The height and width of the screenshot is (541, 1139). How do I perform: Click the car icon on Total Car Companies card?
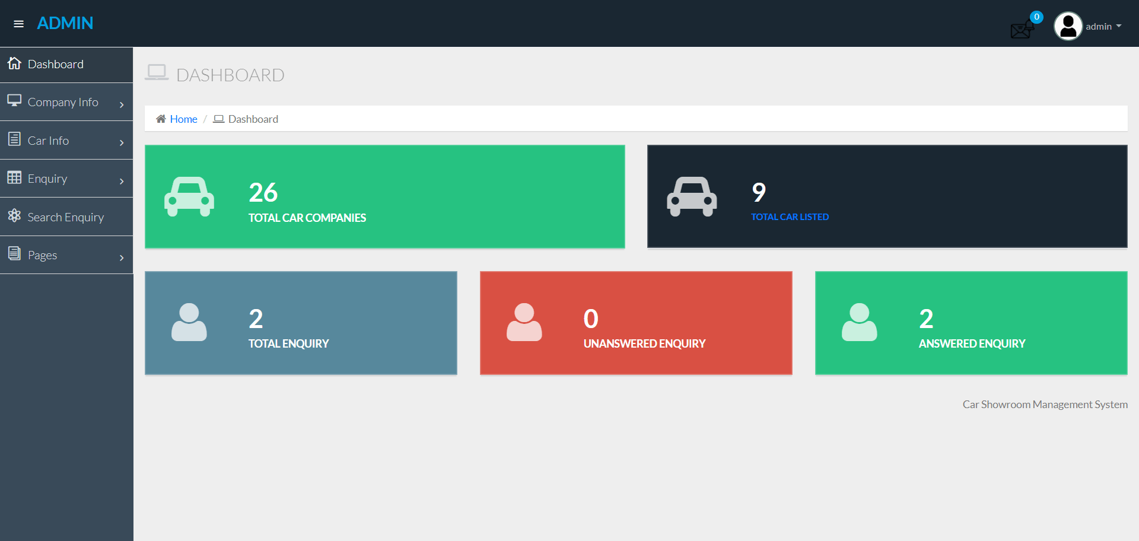[x=189, y=196]
